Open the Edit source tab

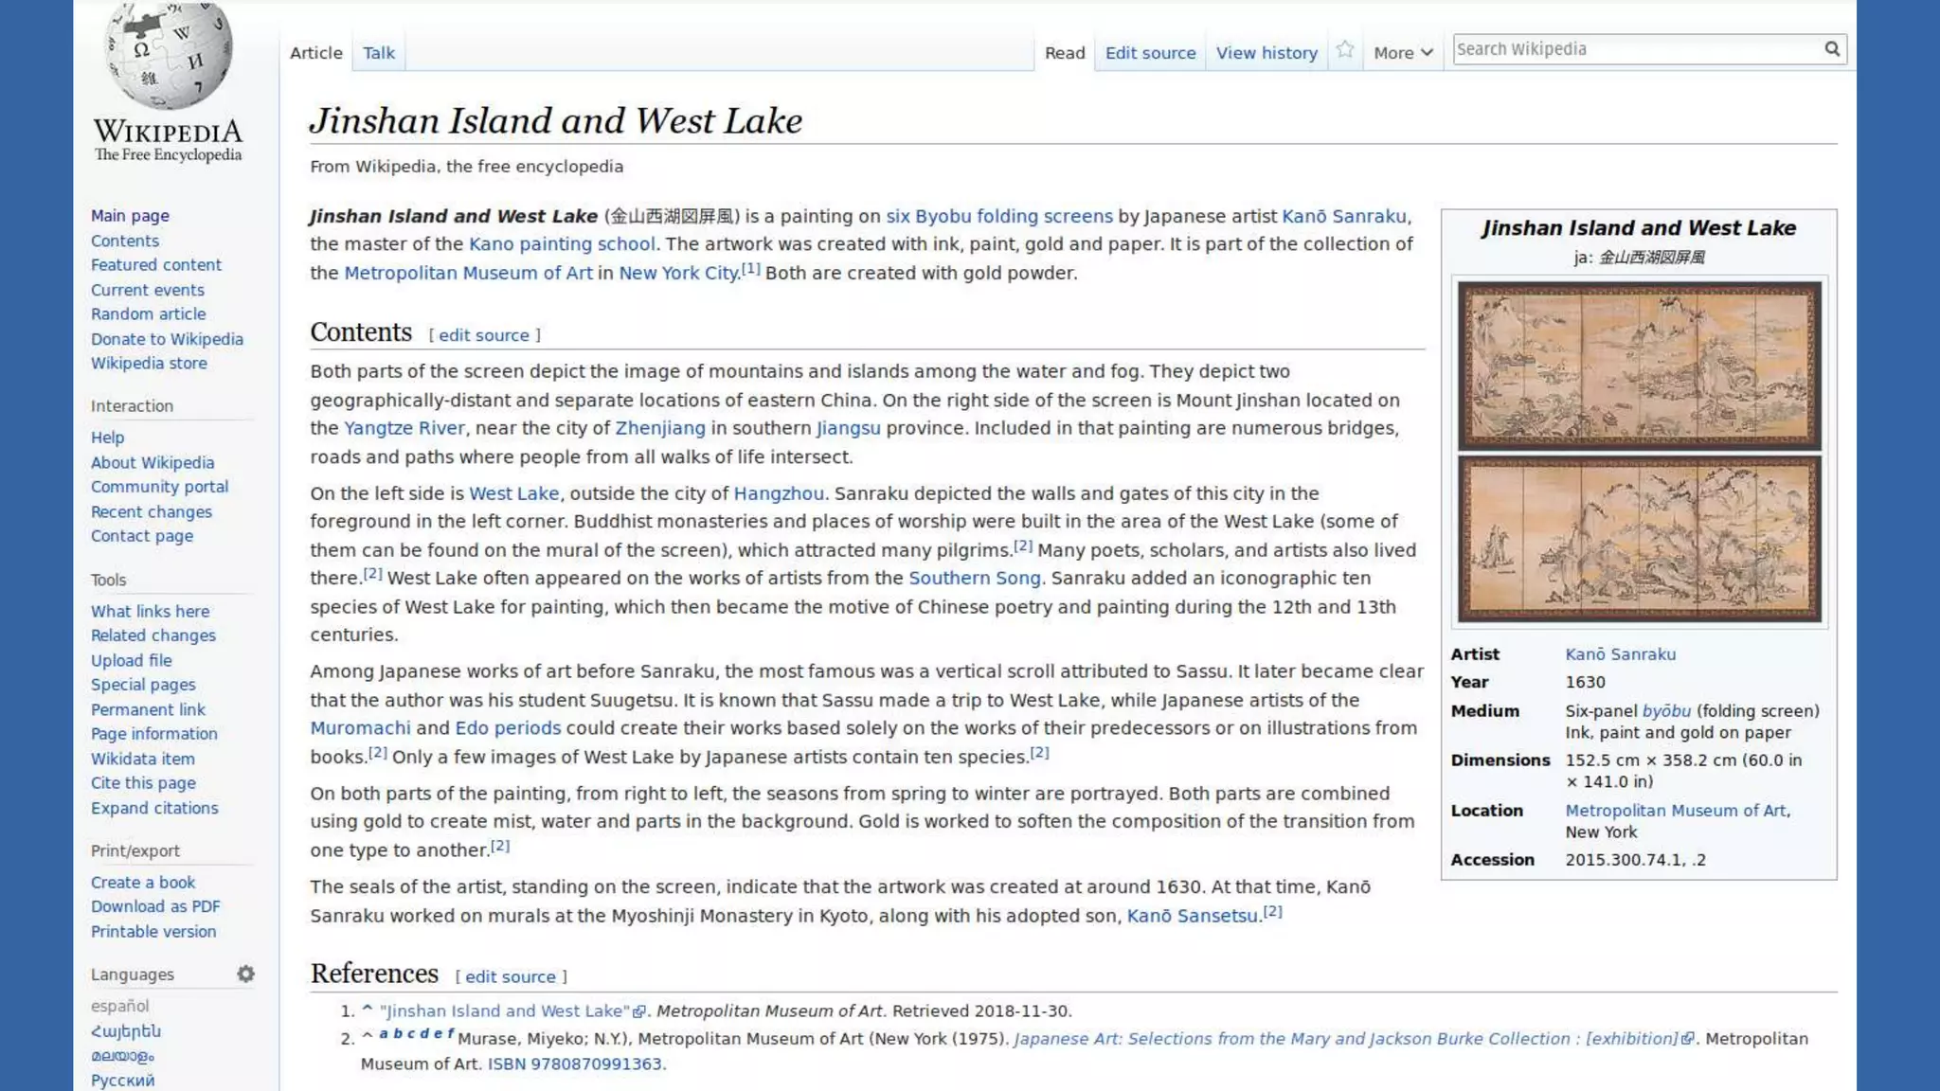tap(1150, 53)
